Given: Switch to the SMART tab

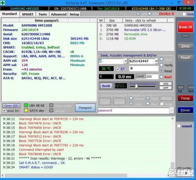Looking at the screenshot, I should [27, 14].
